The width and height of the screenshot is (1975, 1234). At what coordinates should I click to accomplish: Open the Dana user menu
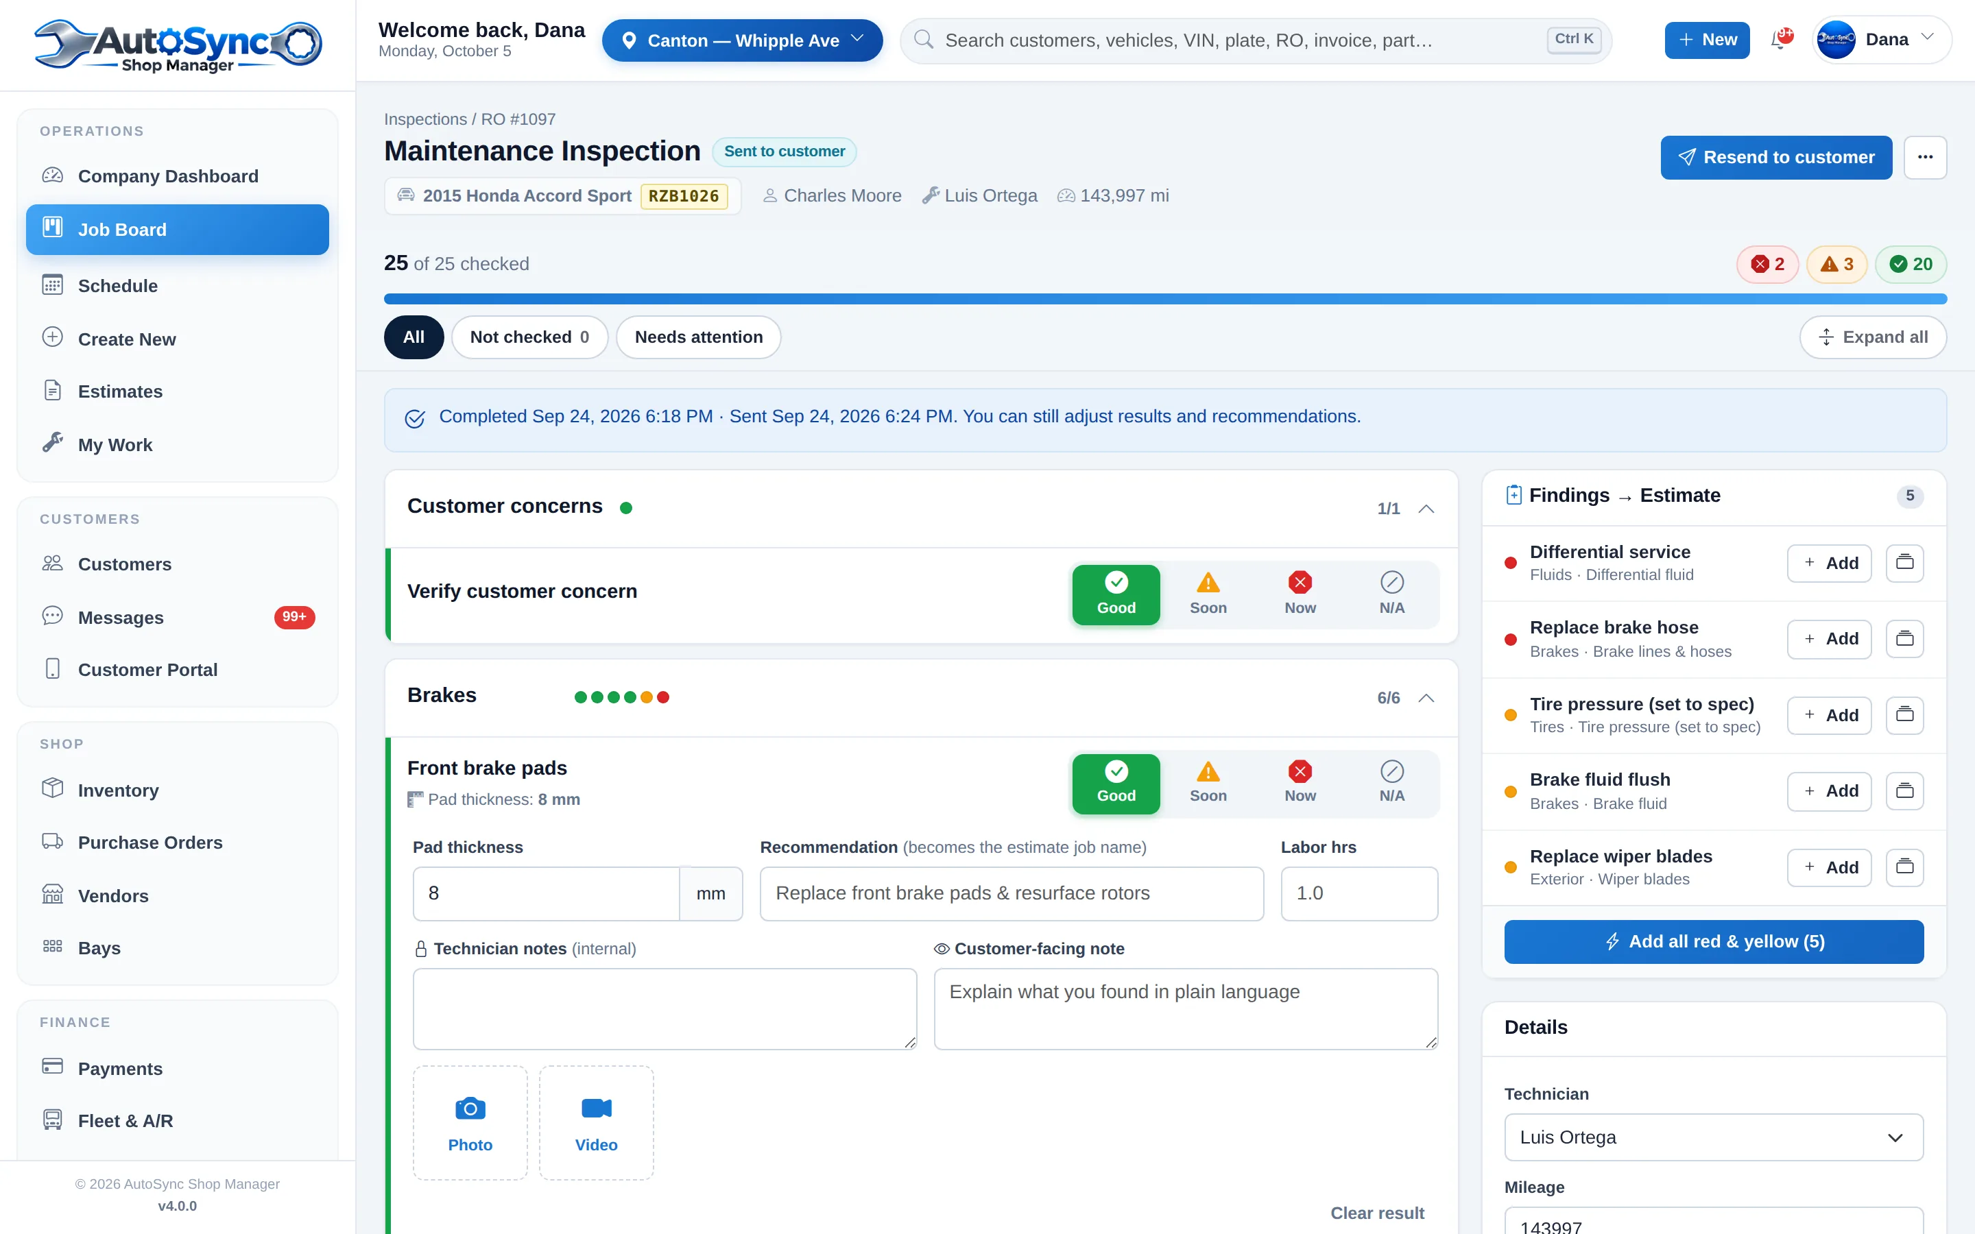tap(1882, 39)
